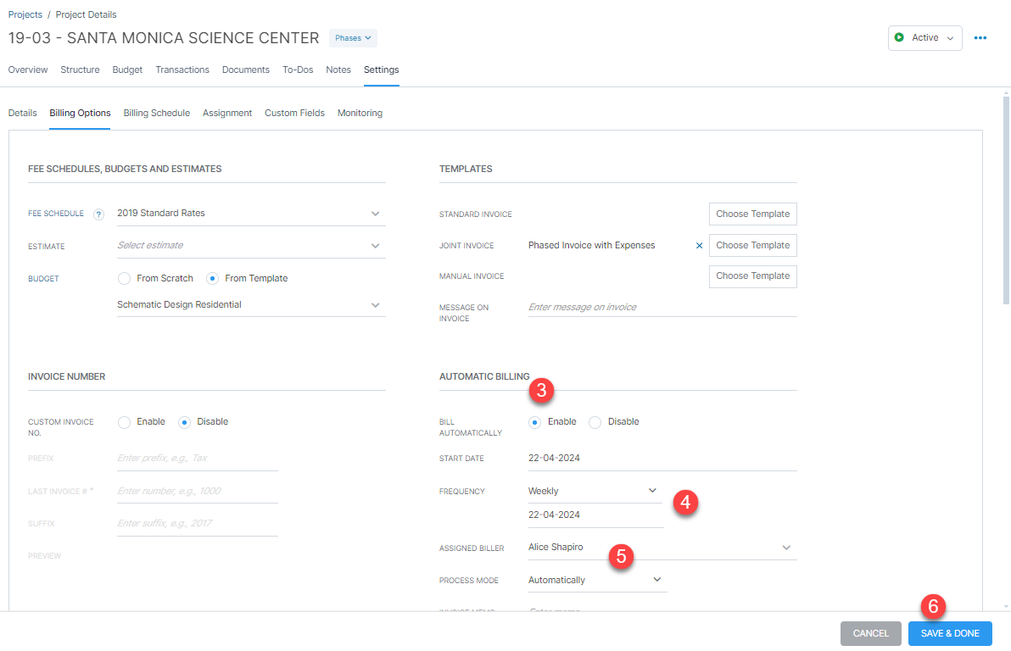The height and width of the screenshot is (651, 1011).
Task: Clear the selected Joint Invoice template
Action: (x=699, y=245)
